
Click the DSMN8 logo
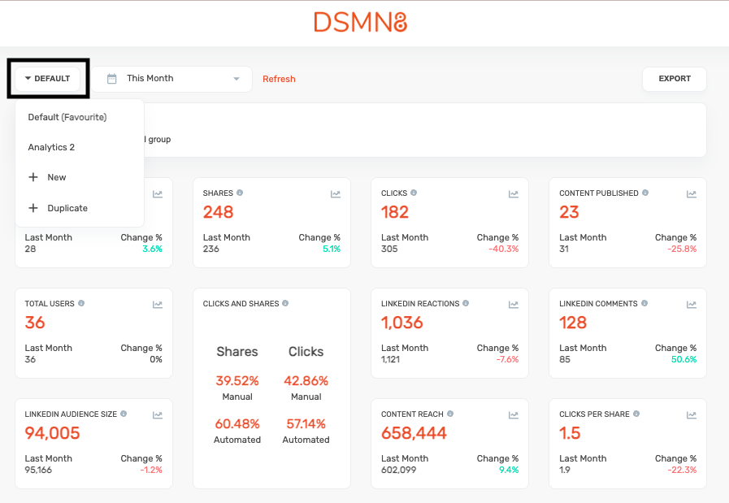click(x=360, y=22)
